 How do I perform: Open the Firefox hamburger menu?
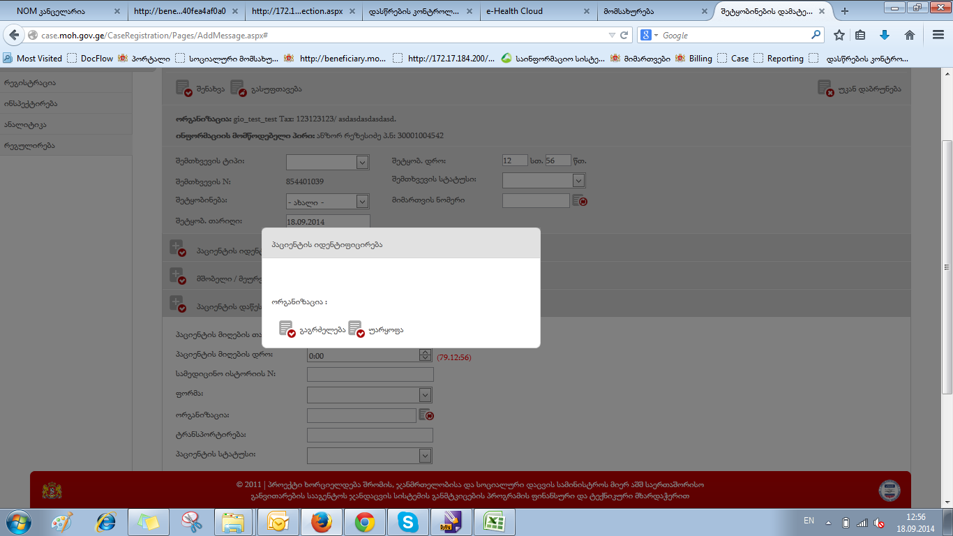click(x=938, y=35)
